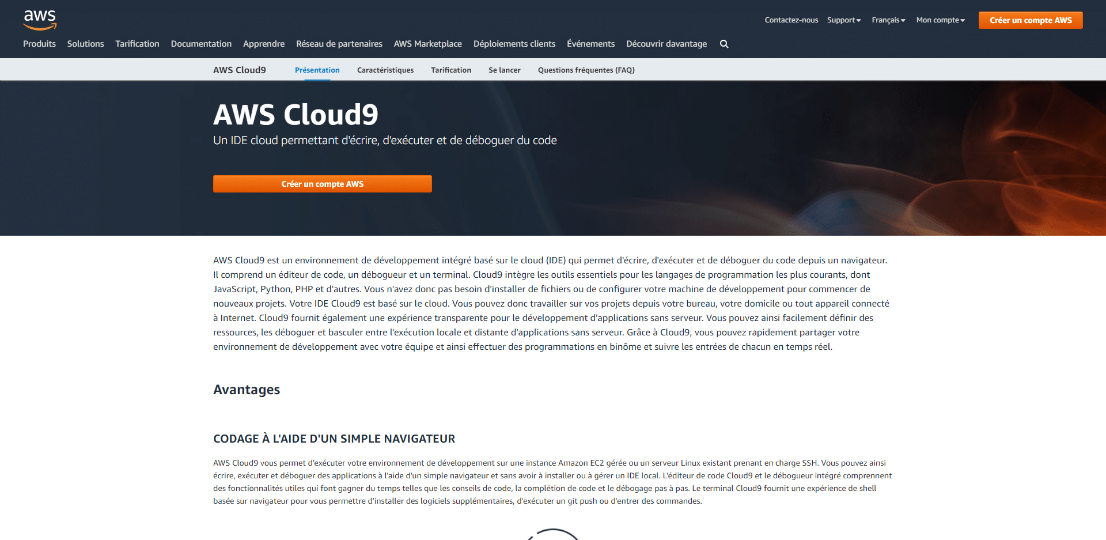Click the hero banner Créer un compte AWS button
The height and width of the screenshot is (540, 1106).
tap(322, 184)
